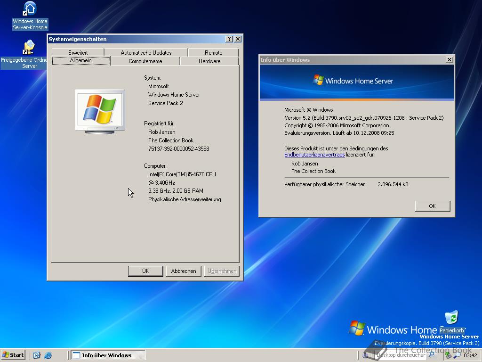Screen dimensions: 482x362
Task: Click the help question mark in Systemeigenschaften
Action: point(229,39)
